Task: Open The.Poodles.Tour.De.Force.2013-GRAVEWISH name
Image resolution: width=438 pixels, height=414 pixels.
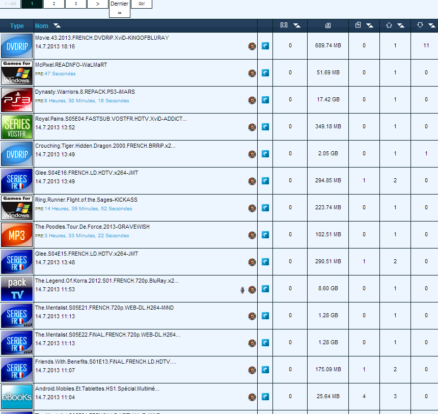Action: click(x=92, y=227)
